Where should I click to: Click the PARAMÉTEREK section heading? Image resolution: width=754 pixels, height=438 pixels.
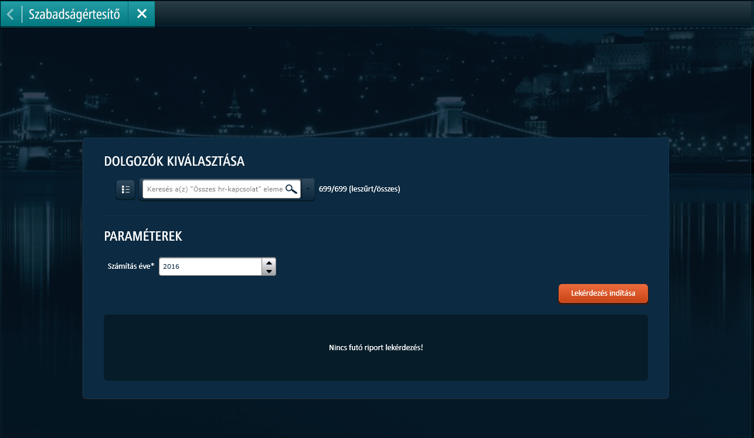pos(143,237)
